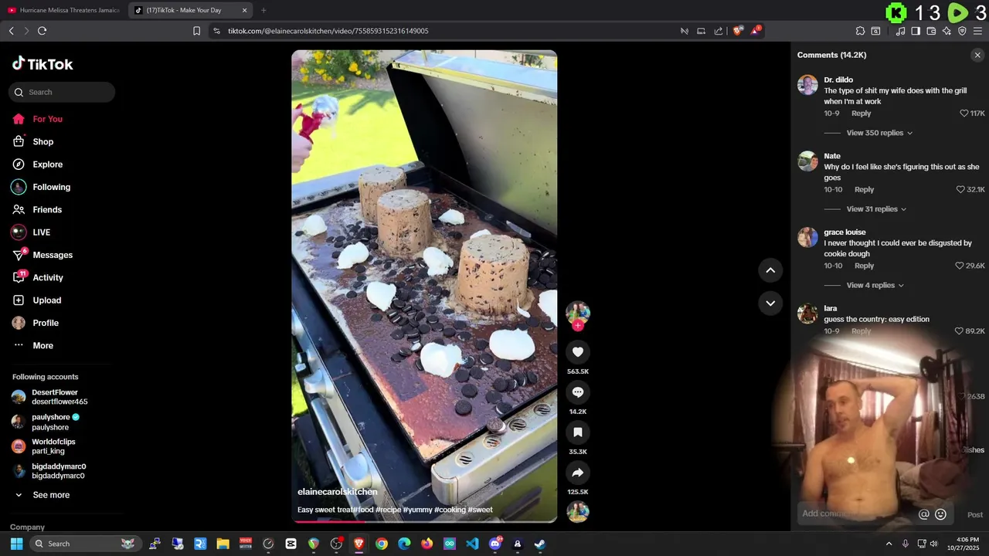This screenshot has width=989, height=556.
Task: Like grace louise's comment
Action: 960,266
